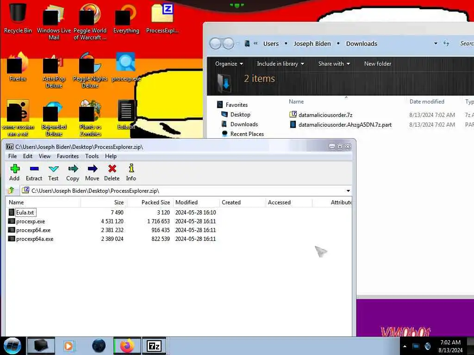Show hidden system tray icons
The width and height of the screenshot is (474, 355).
405,346
